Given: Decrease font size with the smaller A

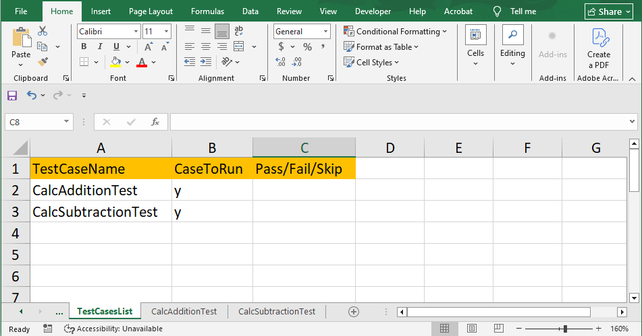Looking at the screenshot, I should click(165, 46).
